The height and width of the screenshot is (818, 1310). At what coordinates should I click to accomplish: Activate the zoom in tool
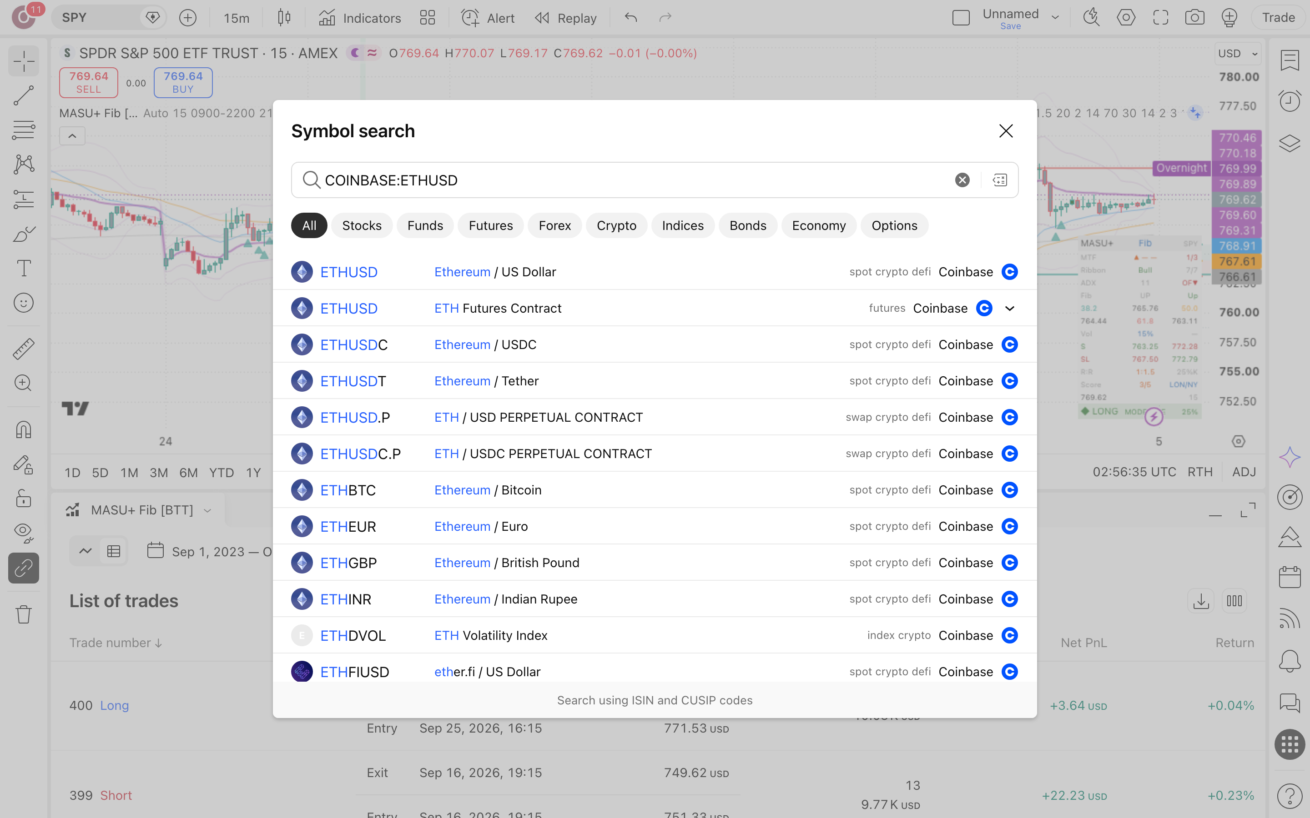click(23, 383)
